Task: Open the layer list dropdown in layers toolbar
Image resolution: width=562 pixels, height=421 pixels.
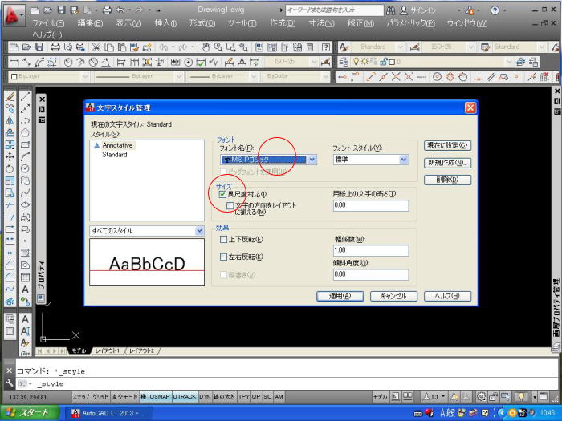Action: click(509, 62)
